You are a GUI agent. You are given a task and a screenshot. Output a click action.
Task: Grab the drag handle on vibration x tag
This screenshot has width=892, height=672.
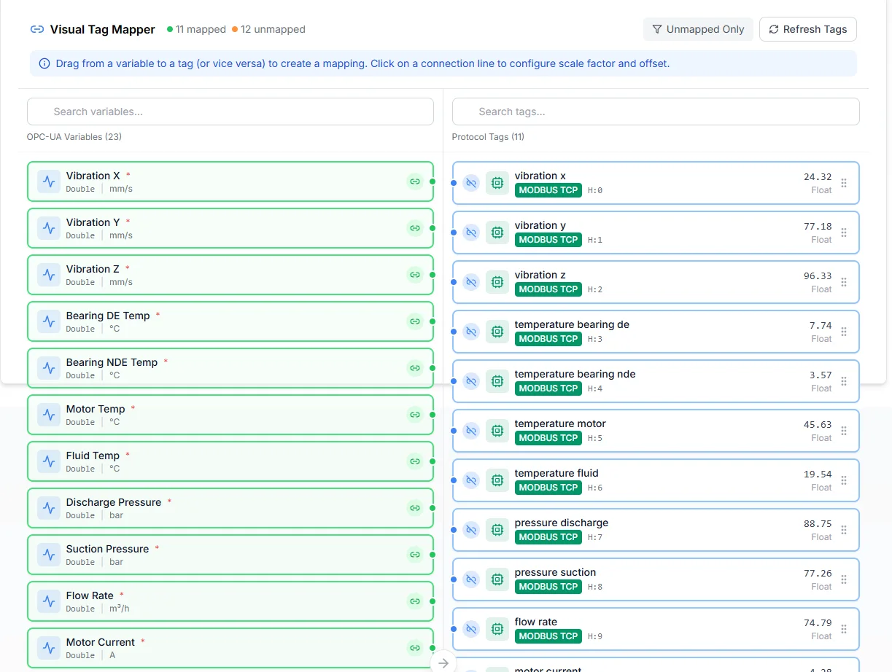[844, 183]
